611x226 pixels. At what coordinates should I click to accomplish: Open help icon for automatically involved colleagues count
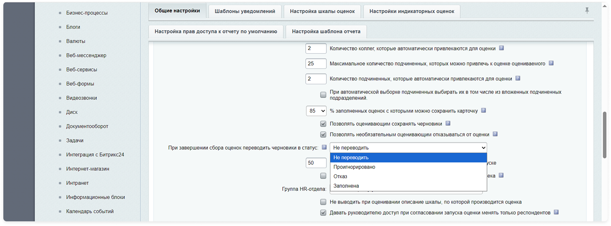pyautogui.click(x=501, y=48)
